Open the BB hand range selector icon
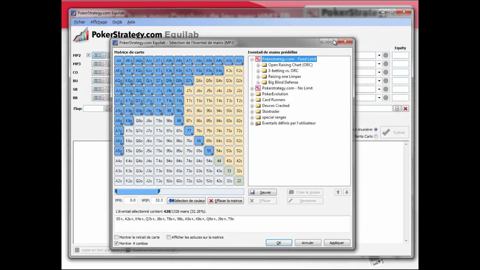The height and width of the screenshot is (270, 480). coord(99,97)
